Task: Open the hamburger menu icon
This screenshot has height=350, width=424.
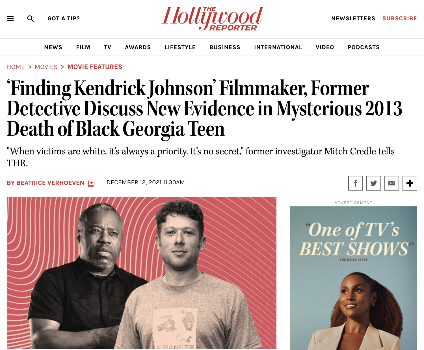Action: [x=10, y=19]
